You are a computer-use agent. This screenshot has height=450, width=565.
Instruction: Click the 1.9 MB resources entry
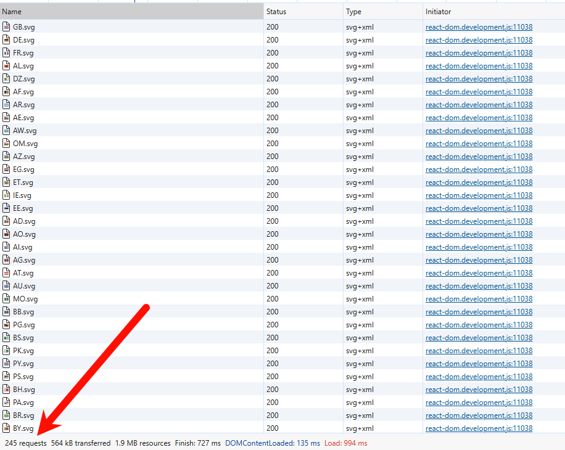pos(142,443)
